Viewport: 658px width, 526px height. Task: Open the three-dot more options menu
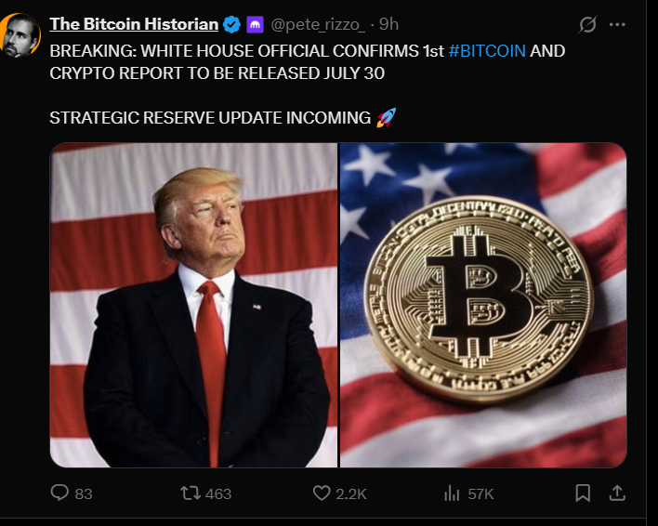click(x=617, y=25)
